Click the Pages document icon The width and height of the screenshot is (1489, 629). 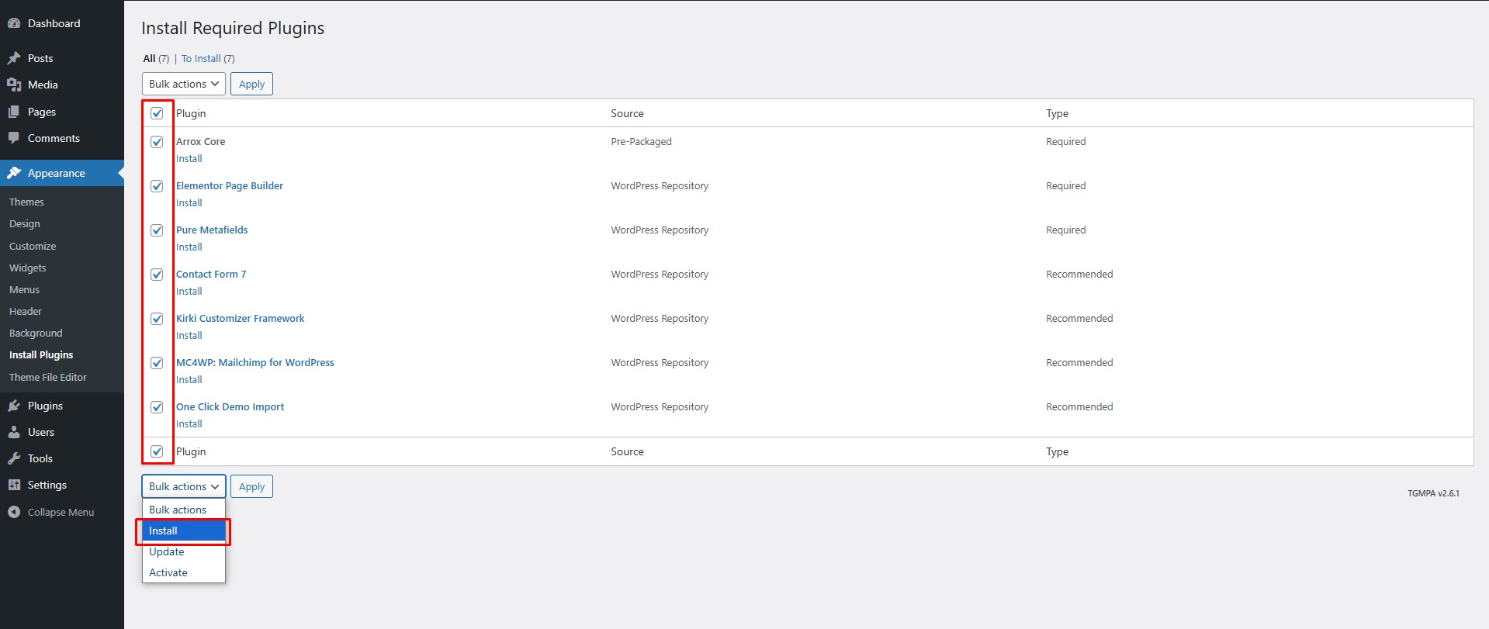(x=14, y=112)
